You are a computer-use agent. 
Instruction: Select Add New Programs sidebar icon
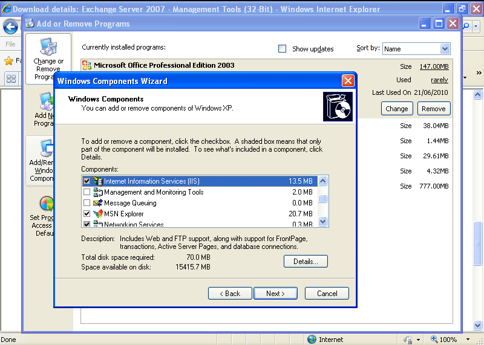click(x=47, y=102)
